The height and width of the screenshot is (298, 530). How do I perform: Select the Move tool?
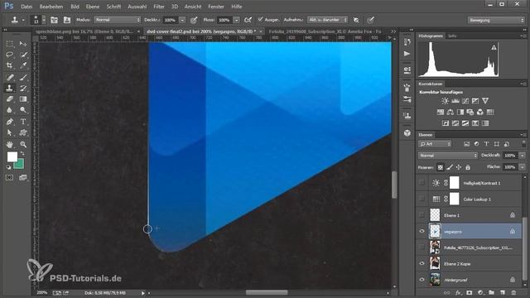(23, 44)
